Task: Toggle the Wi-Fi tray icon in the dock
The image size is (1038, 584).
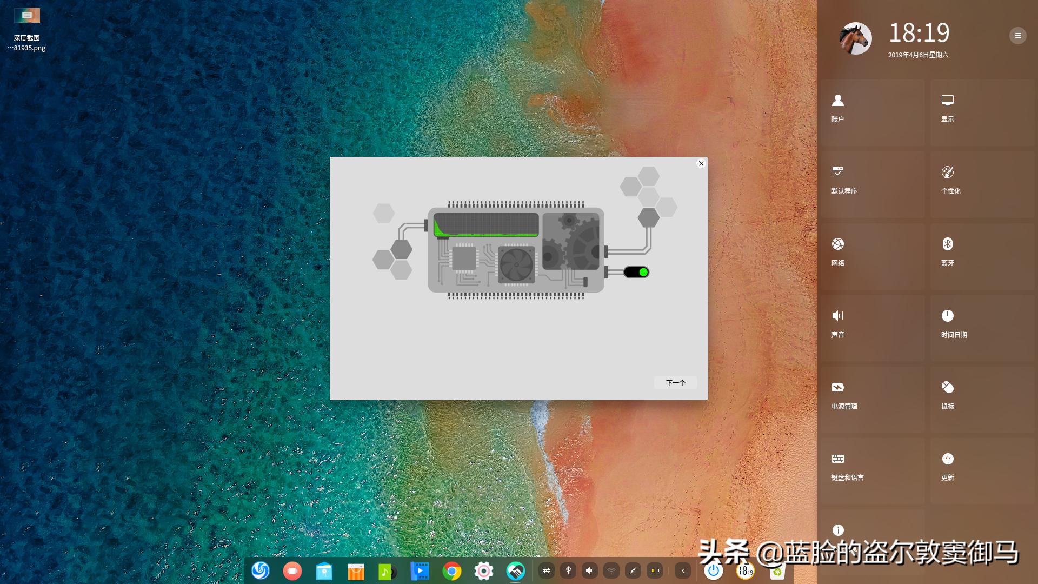Action: [611, 570]
